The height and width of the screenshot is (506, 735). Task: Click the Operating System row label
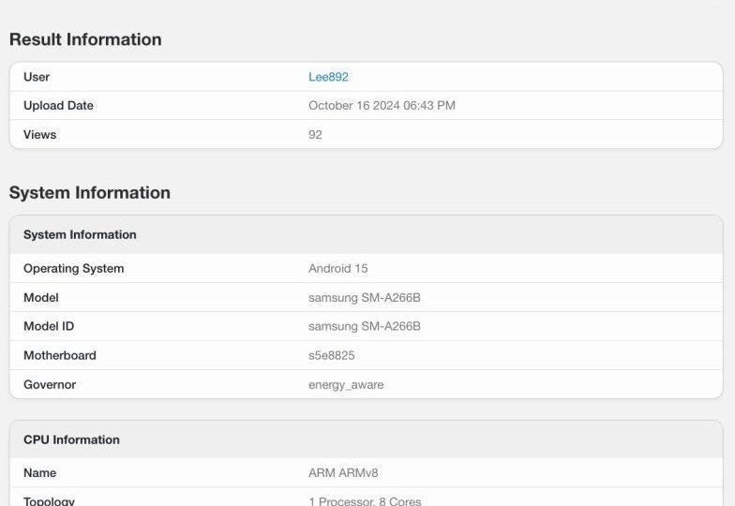[x=73, y=269]
